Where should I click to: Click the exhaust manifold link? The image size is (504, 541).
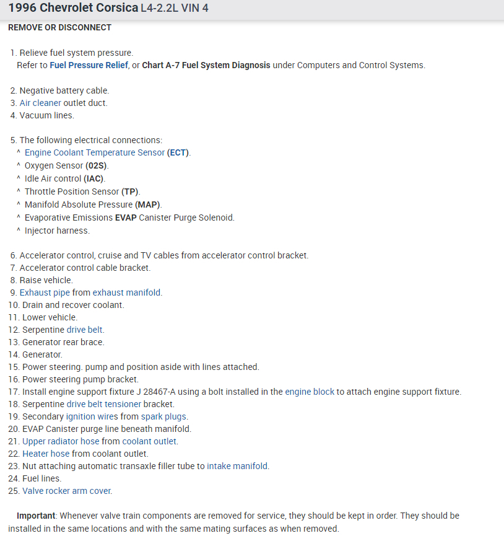coord(127,292)
